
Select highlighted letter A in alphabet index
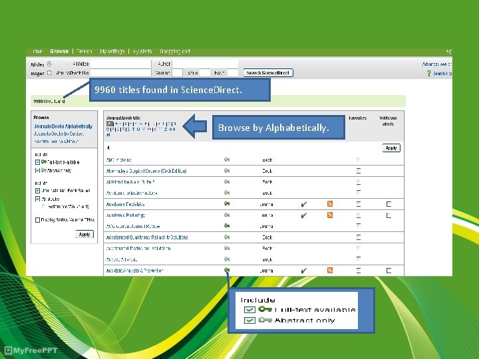(110, 124)
